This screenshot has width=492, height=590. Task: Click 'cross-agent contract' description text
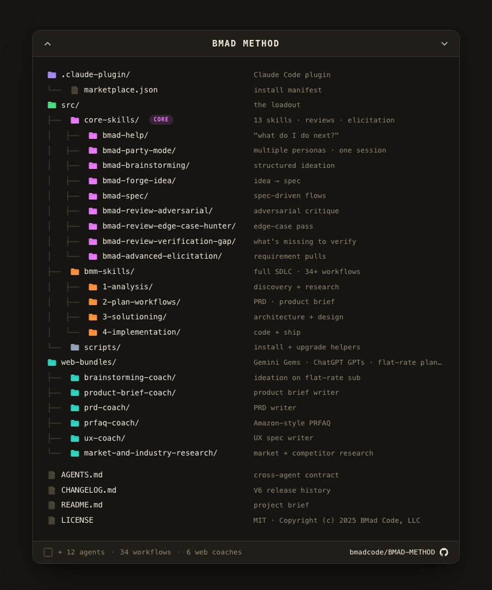point(296,475)
